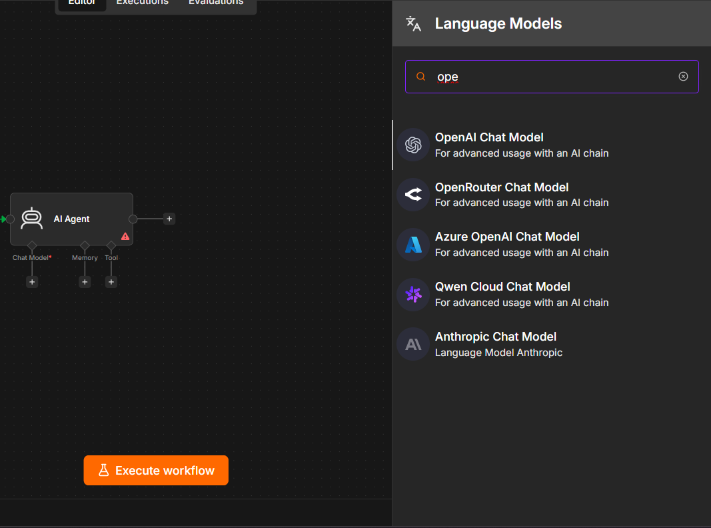Add Memory with plus button
This screenshot has height=528, width=711.
point(85,282)
